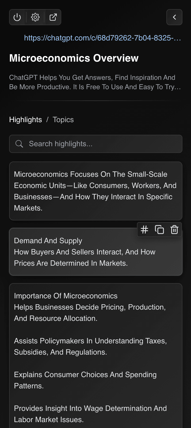191x428 pixels.
Task: Click the Explains Consumer Choices paragraph
Action: [x=85, y=380]
